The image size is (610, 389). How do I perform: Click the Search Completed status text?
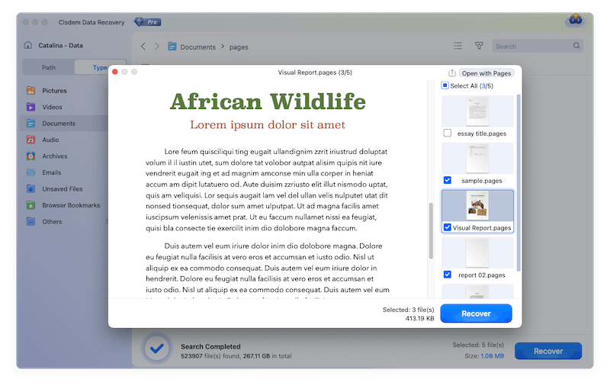[x=210, y=346]
